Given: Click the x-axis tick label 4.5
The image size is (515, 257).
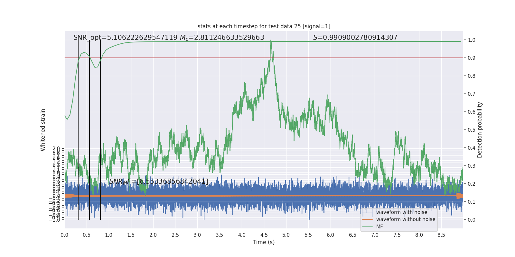Looking at the screenshot, I should coord(264,235).
